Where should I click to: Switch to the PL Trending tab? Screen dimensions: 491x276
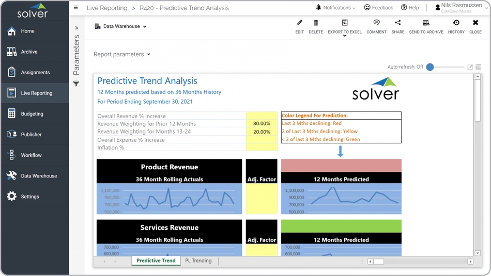198,261
